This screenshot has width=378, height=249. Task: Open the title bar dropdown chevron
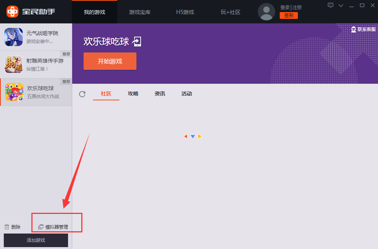point(341,5)
